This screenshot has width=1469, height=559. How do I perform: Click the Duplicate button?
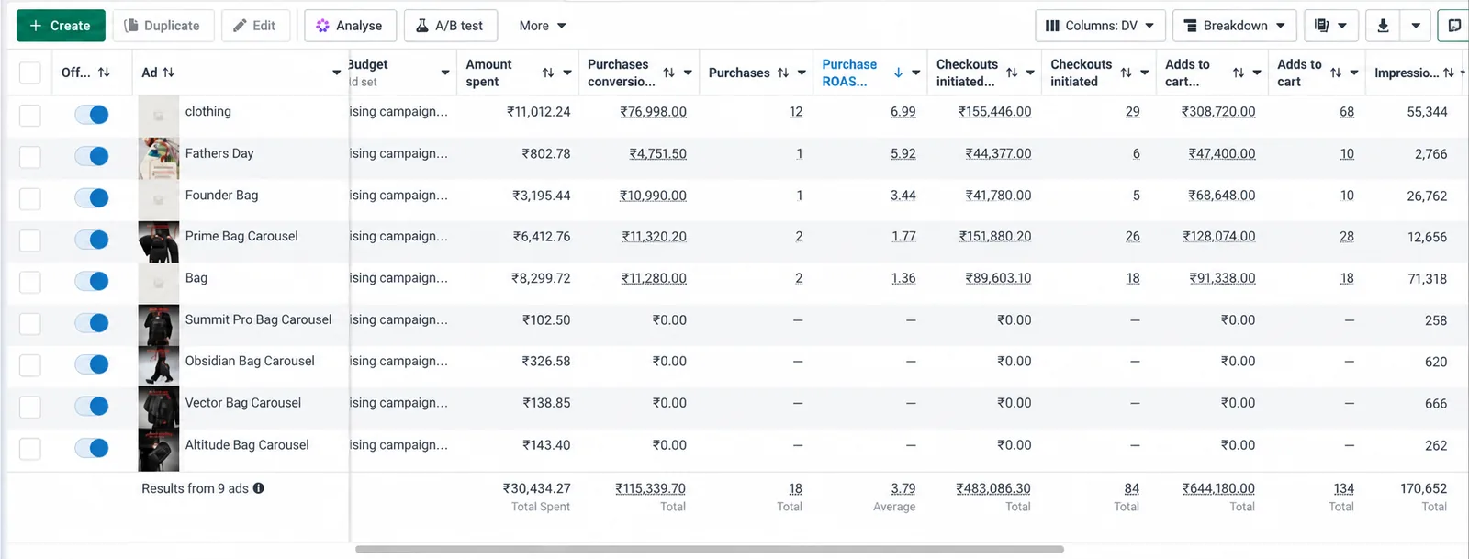pyautogui.click(x=163, y=26)
